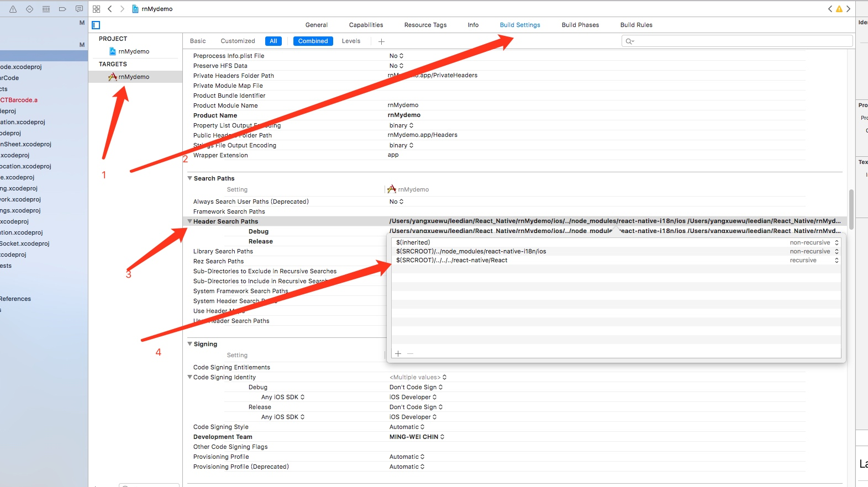Go back with the left chevron

coord(110,9)
